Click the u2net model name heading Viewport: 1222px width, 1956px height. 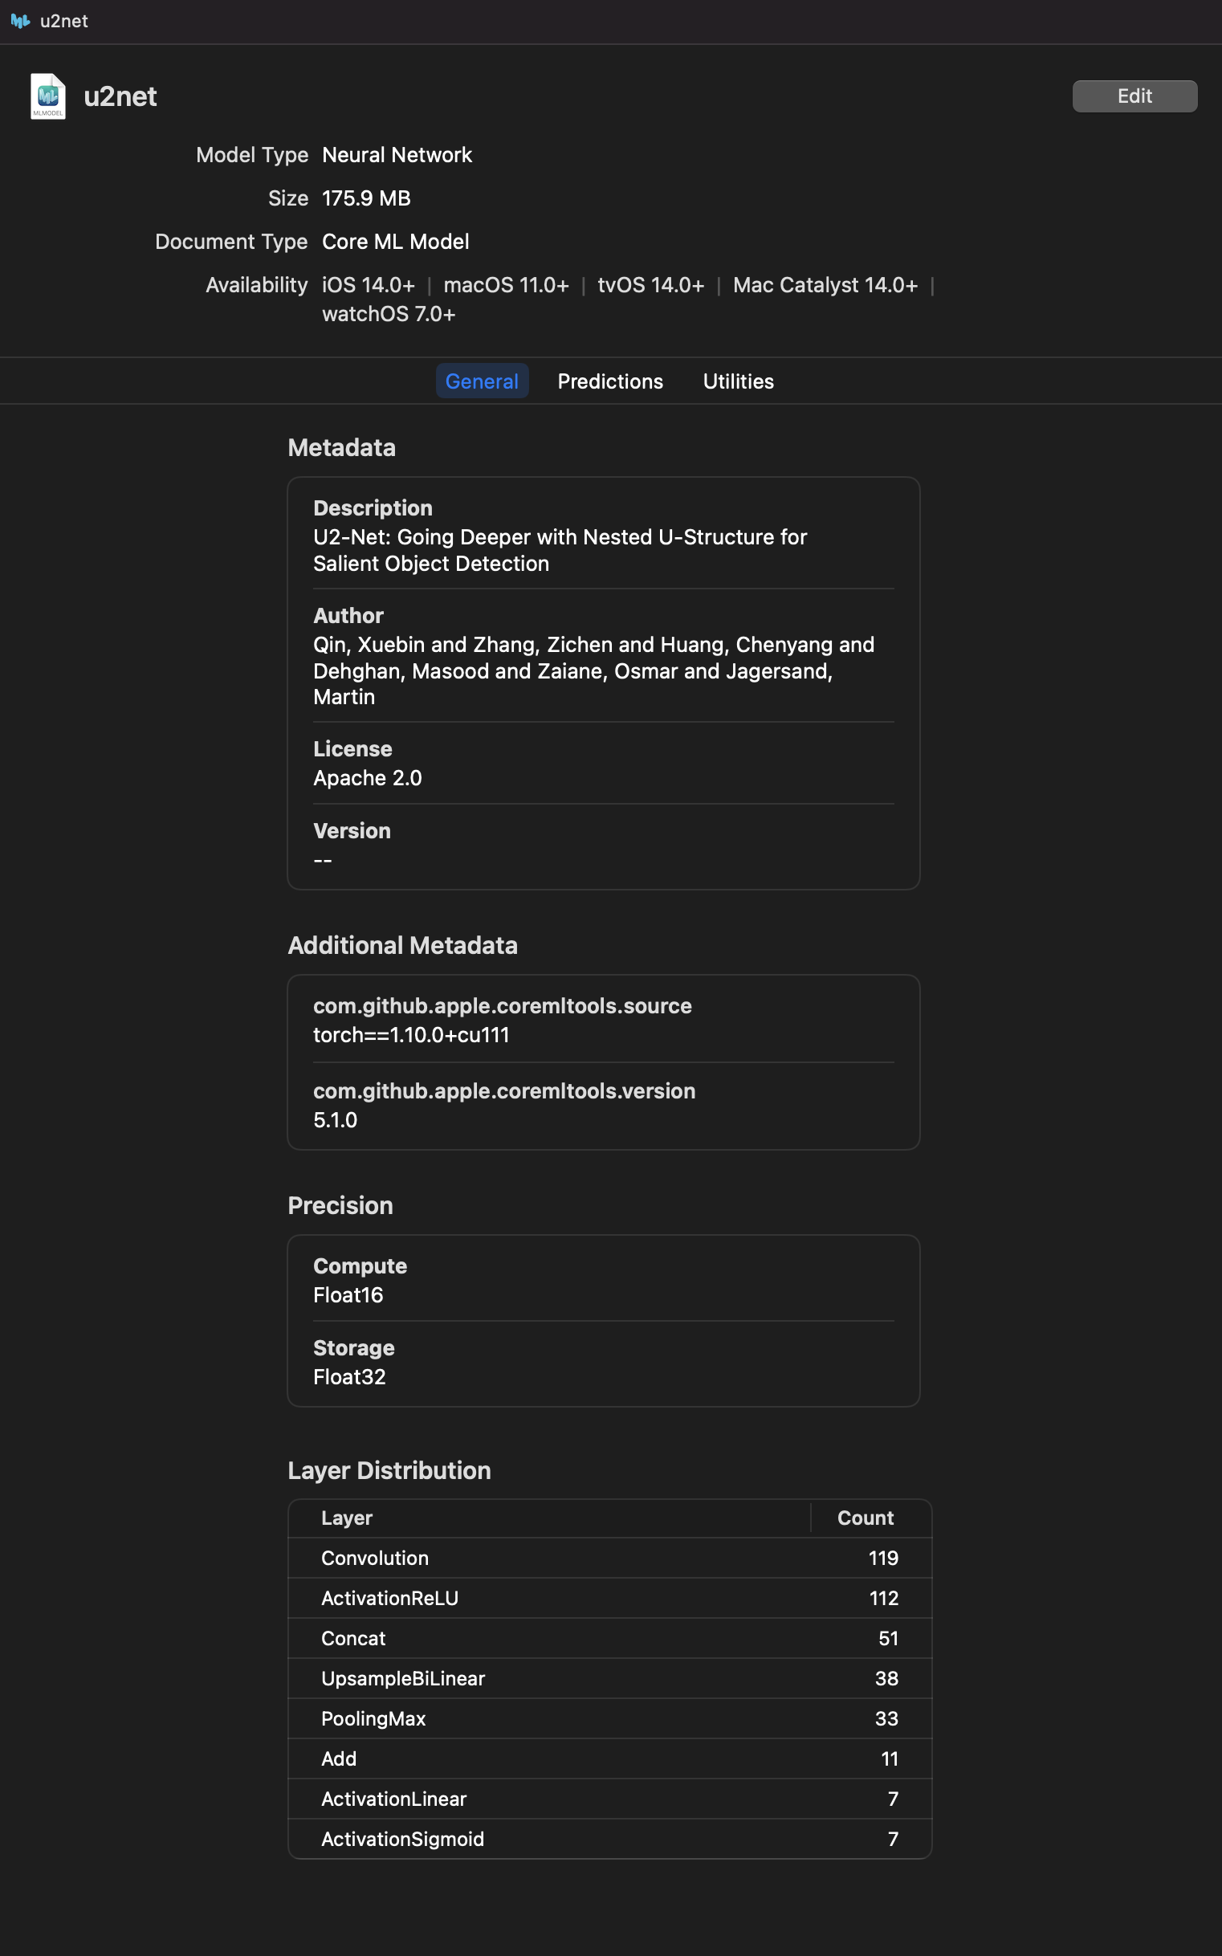(120, 97)
